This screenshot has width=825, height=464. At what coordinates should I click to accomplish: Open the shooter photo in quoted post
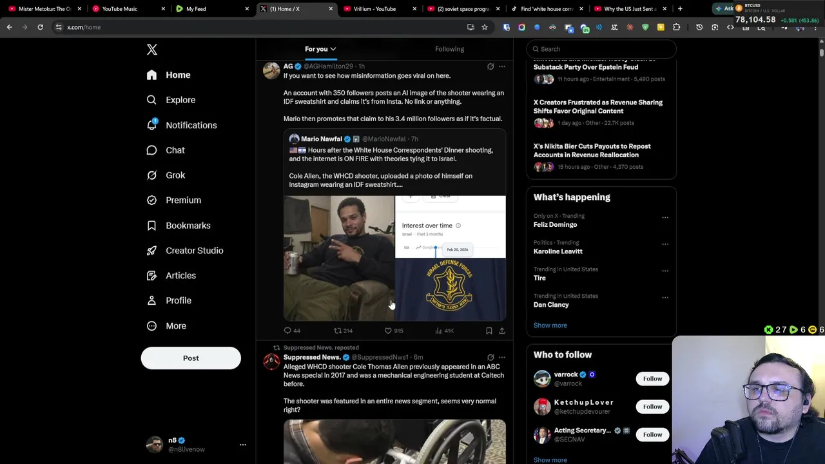[x=339, y=258]
